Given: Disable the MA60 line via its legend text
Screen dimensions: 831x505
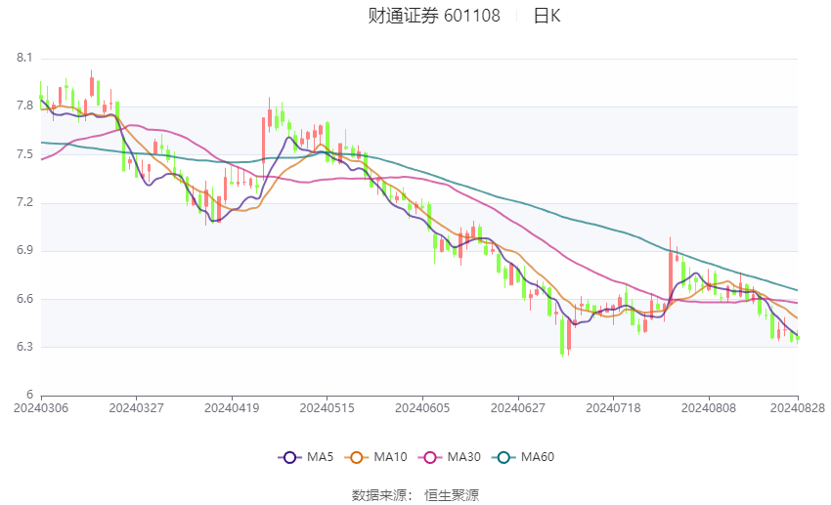Looking at the screenshot, I should [x=538, y=456].
